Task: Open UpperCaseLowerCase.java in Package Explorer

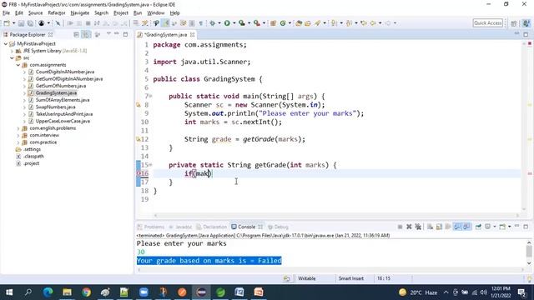Action: pos(63,121)
